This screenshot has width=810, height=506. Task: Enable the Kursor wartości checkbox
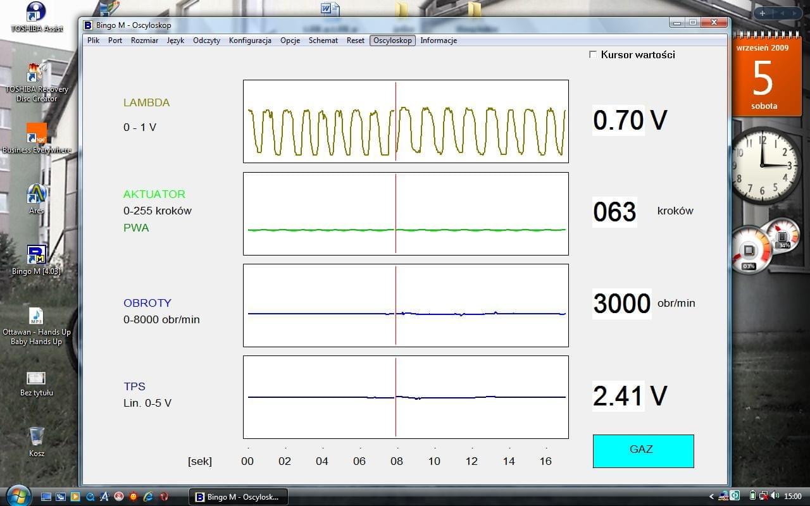click(x=593, y=54)
